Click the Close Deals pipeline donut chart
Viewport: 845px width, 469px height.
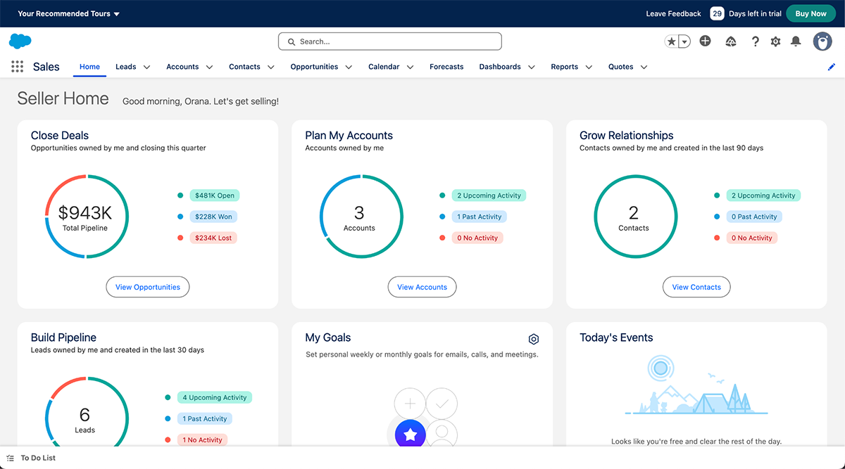click(86, 216)
